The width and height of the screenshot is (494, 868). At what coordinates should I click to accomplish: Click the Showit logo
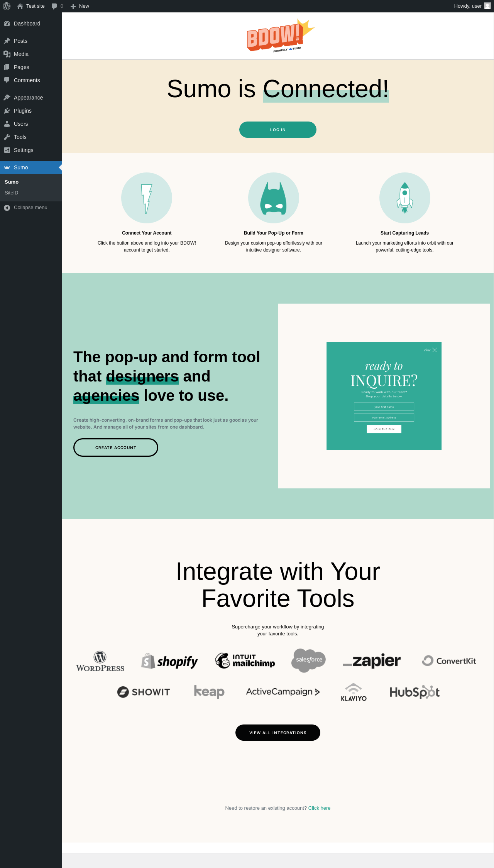click(x=144, y=692)
